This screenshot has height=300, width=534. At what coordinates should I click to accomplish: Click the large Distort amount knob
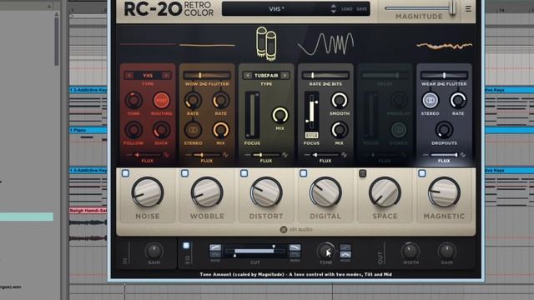[266, 192]
